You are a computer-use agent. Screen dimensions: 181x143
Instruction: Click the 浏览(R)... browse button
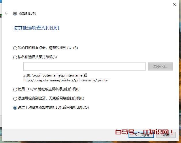point(160,66)
